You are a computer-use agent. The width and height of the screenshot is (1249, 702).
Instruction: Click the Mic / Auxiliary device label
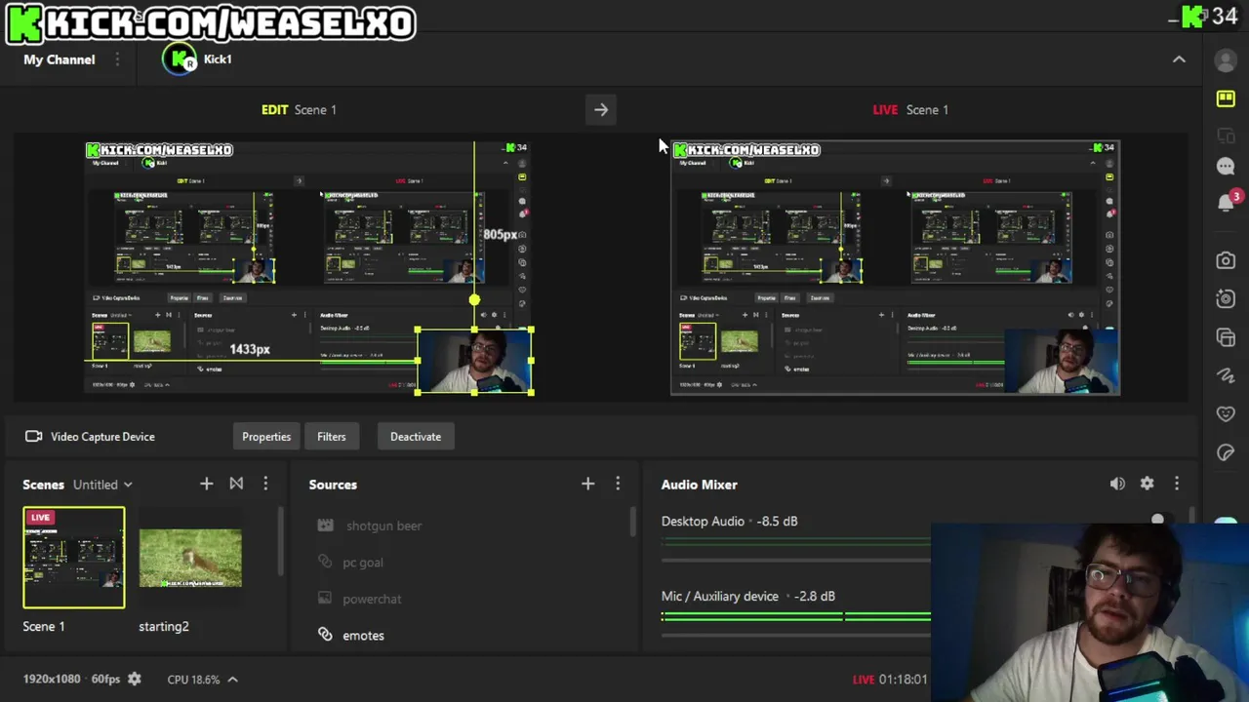click(x=720, y=597)
